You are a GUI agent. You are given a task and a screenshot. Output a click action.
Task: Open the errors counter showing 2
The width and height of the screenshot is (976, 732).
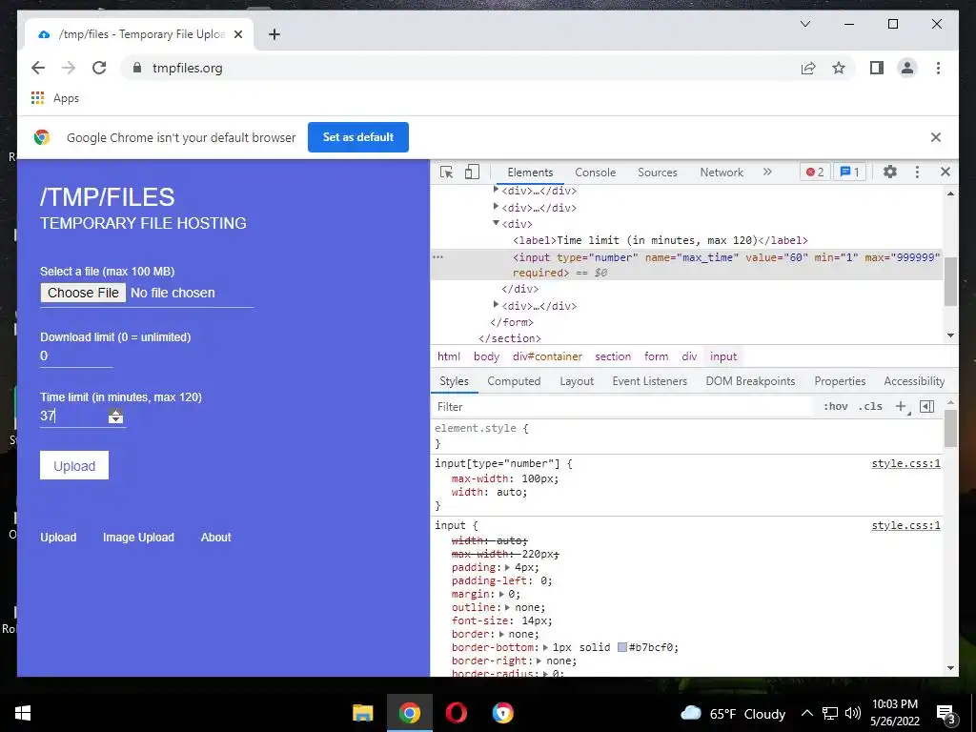click(815, 172)
